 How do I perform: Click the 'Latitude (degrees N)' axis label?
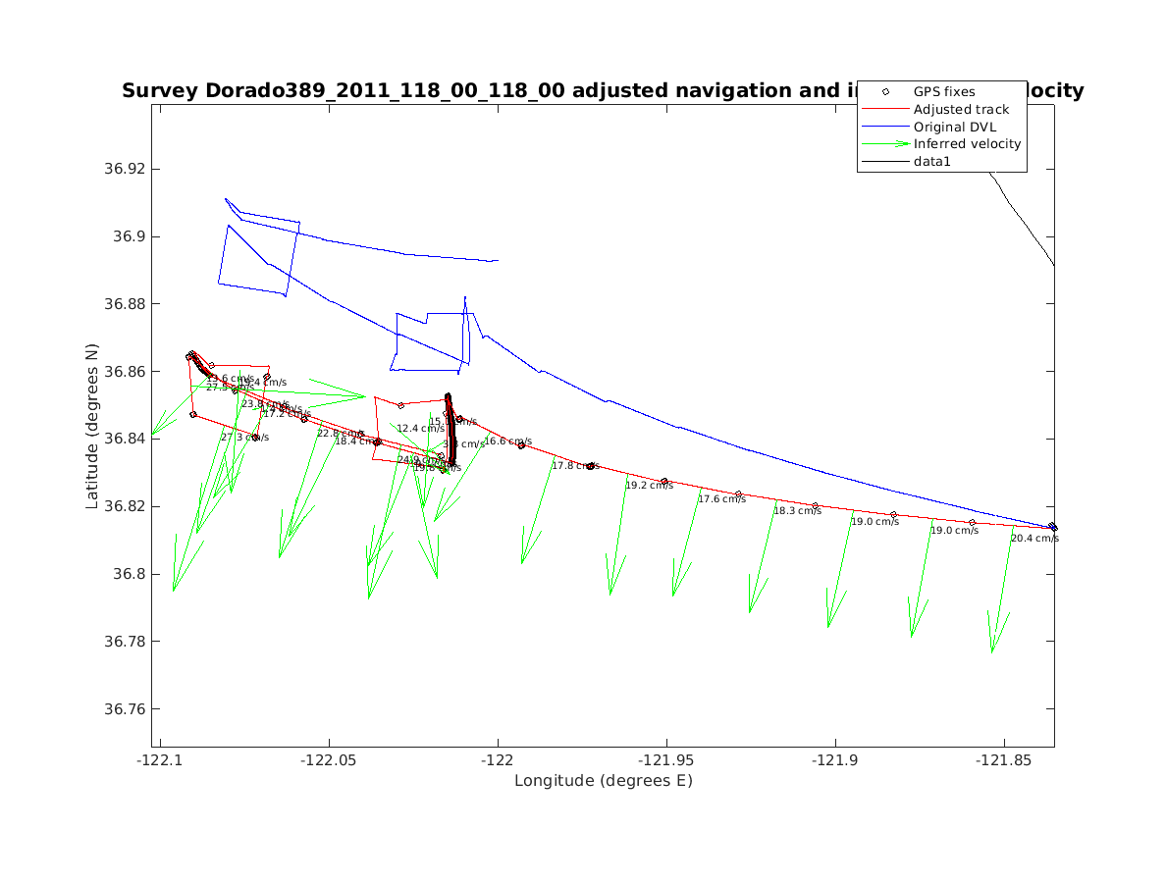pyautogui.click(x=91, y=426)
